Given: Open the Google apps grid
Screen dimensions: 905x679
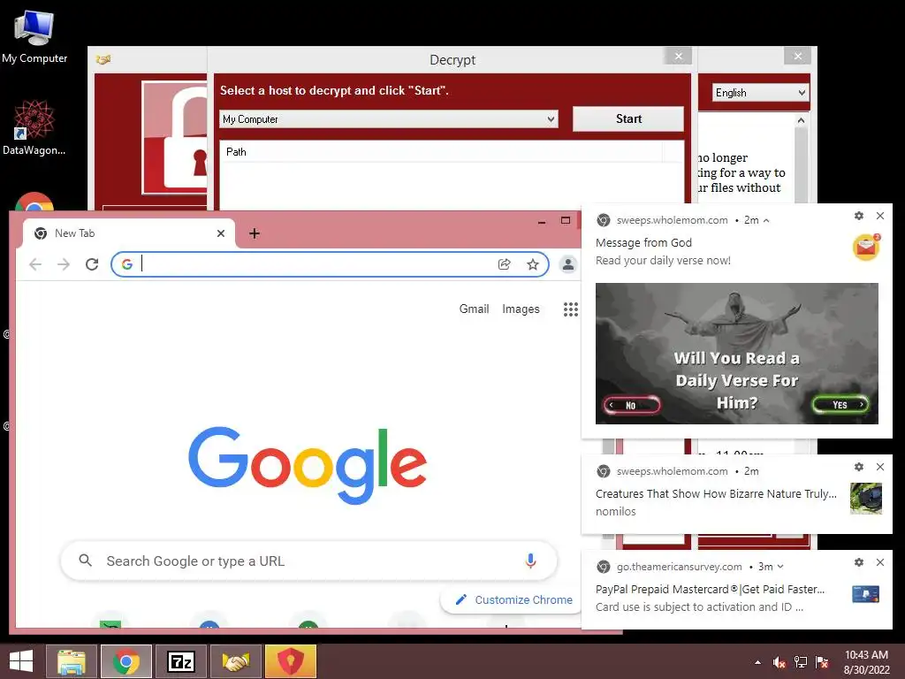Looking at the screenshot, I should coord(570,309).
